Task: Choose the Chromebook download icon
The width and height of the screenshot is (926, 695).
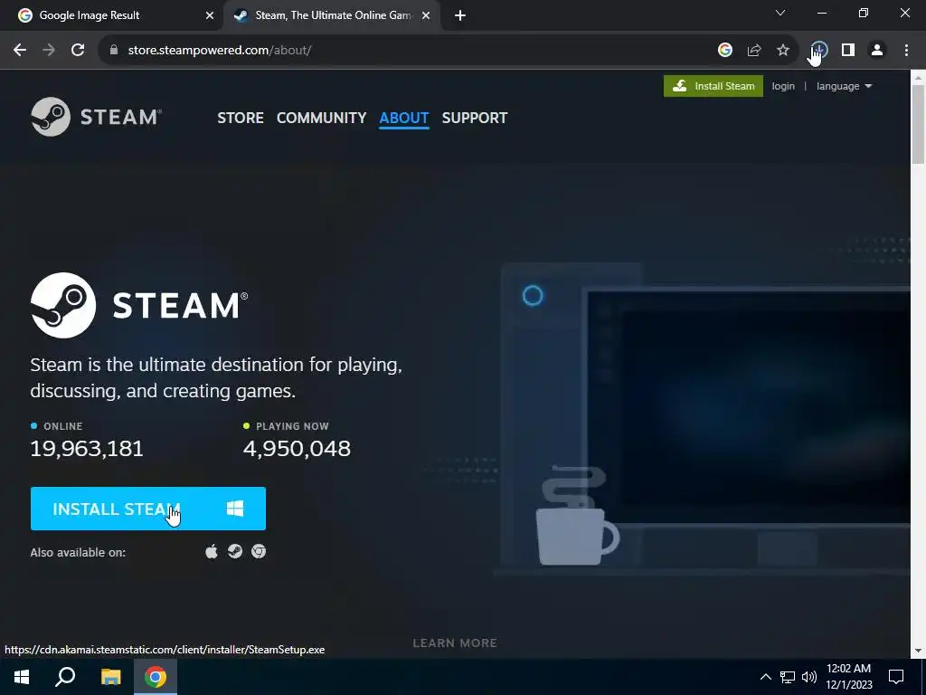Action: 259,551
